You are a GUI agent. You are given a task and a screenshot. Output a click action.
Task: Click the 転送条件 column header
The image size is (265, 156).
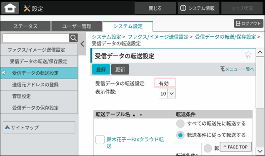pos(213,114)
